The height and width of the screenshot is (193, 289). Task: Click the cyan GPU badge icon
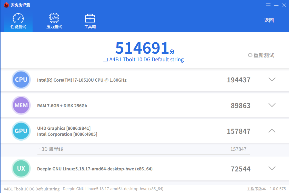point(21,131)
